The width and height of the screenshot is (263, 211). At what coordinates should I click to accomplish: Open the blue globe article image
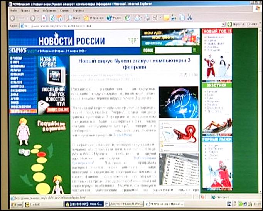179,102
